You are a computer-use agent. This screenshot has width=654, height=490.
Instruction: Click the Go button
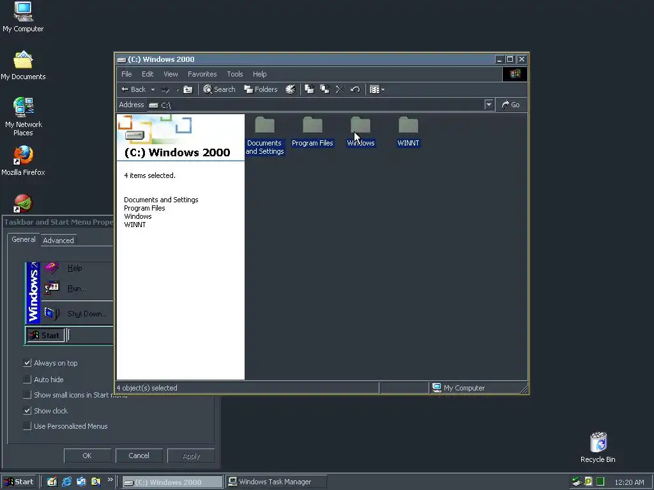pyautogui.click(x=511, y=105)
